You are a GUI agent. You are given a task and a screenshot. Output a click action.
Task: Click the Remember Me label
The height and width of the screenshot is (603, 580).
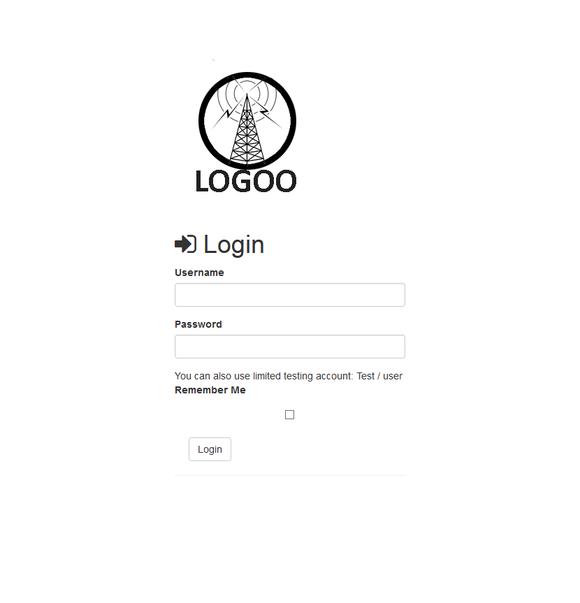pyautogui.click(x=210, y=390)
